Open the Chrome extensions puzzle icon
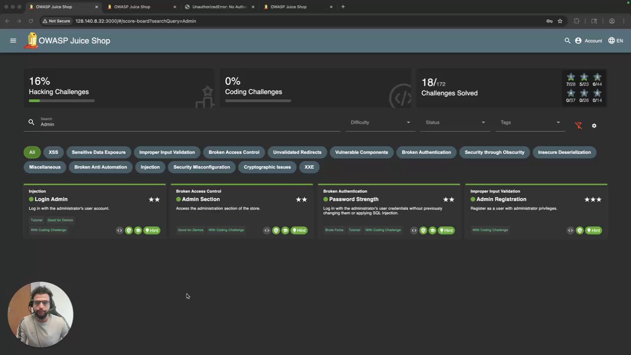 [x=576, y=21]
